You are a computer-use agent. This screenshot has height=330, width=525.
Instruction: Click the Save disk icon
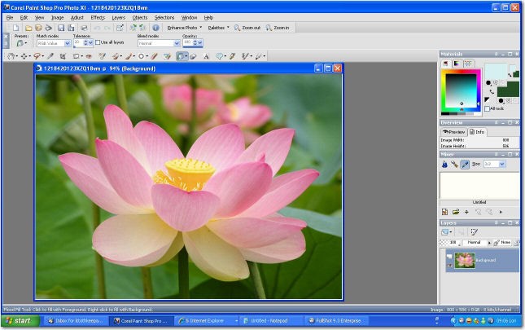pos(60,28)
